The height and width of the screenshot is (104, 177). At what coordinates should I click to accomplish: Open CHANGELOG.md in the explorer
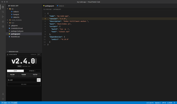point(17,28)
